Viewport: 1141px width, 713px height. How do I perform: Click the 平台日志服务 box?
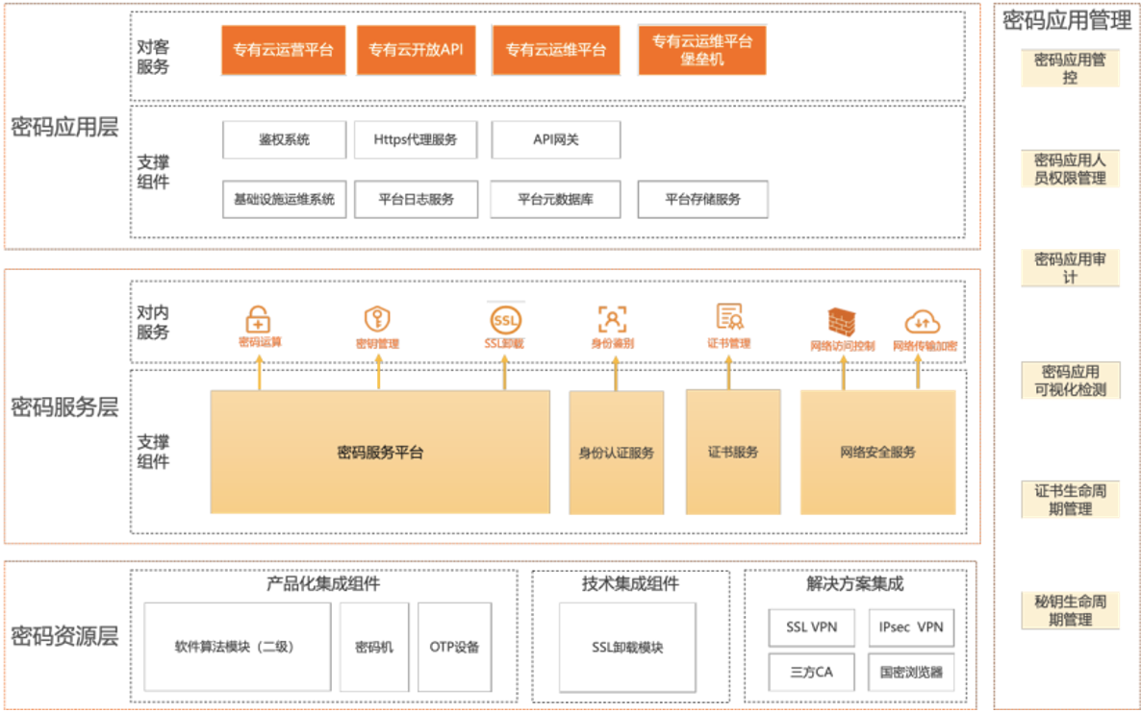(417, 199)
